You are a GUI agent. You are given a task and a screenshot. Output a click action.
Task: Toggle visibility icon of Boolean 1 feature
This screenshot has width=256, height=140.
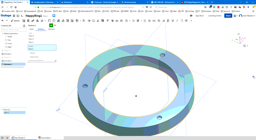3,64
